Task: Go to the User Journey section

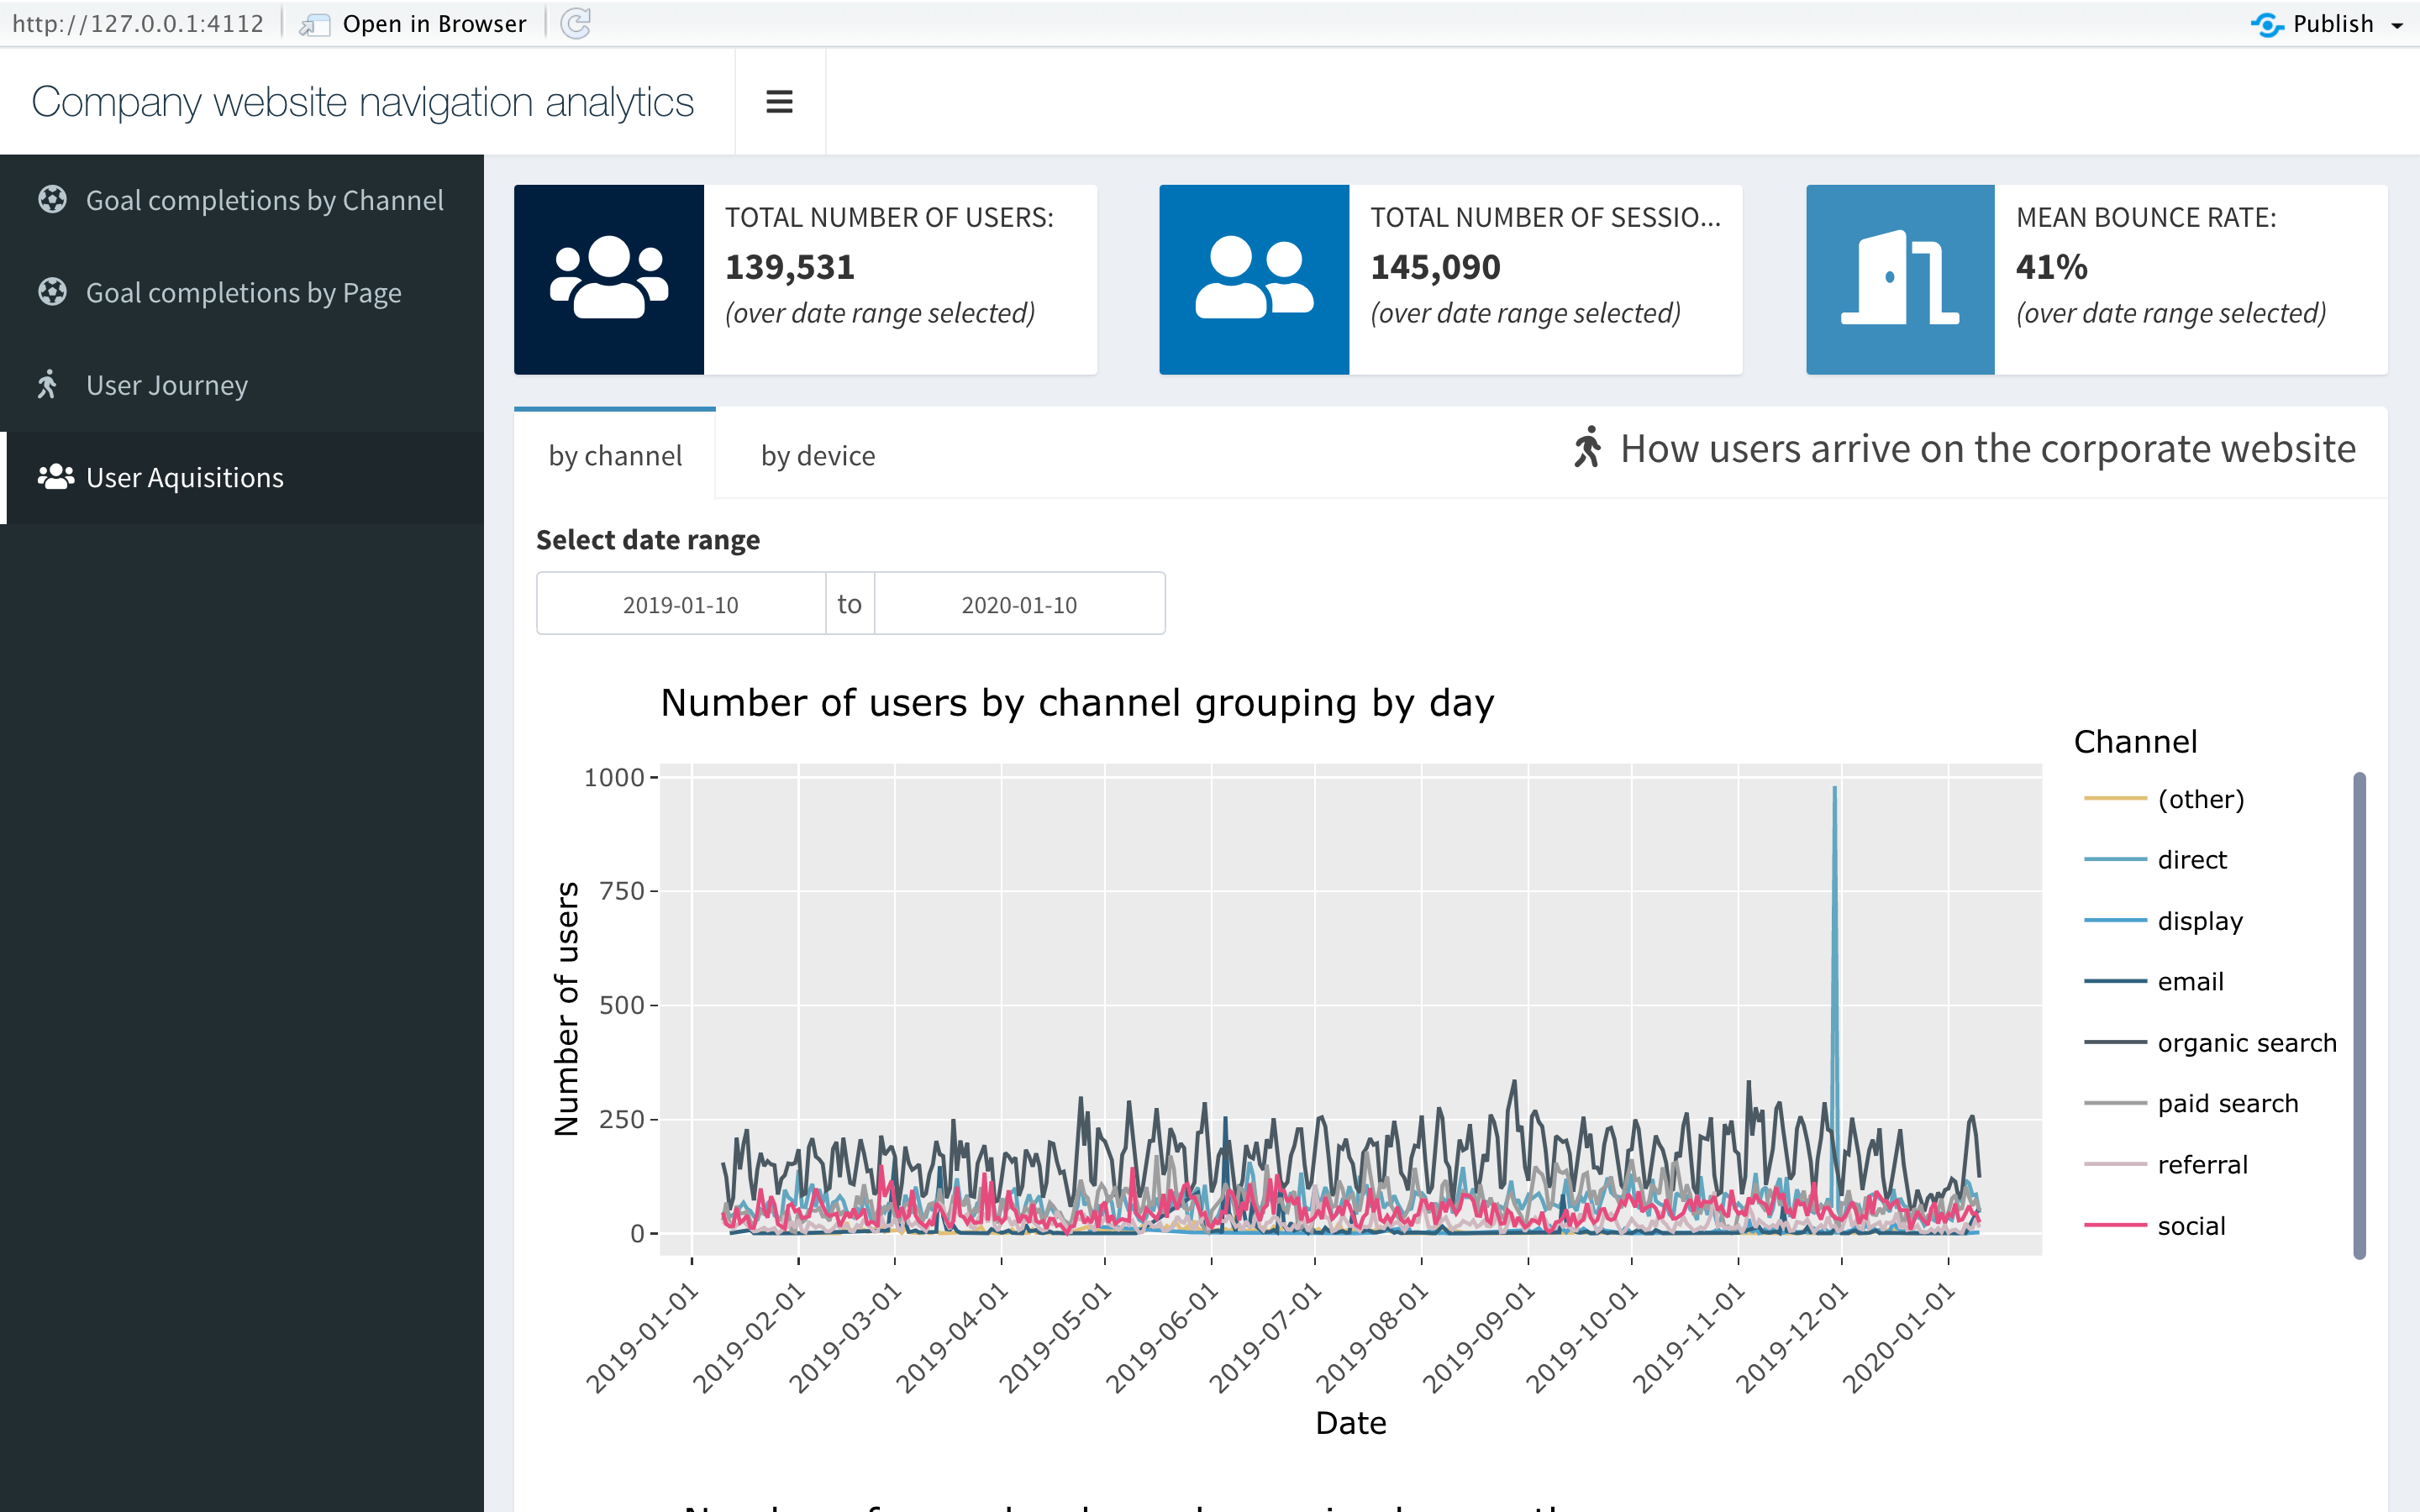Action: (x=242, y=385)
